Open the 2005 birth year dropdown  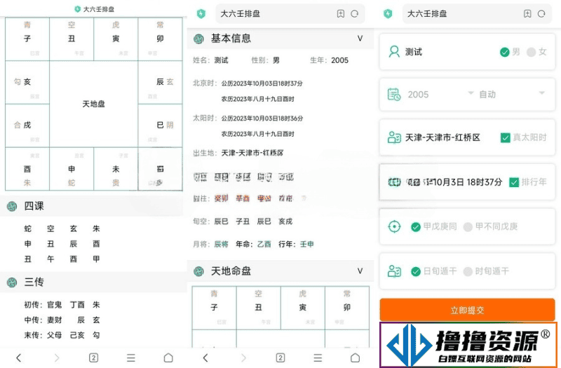pos(441,95)
